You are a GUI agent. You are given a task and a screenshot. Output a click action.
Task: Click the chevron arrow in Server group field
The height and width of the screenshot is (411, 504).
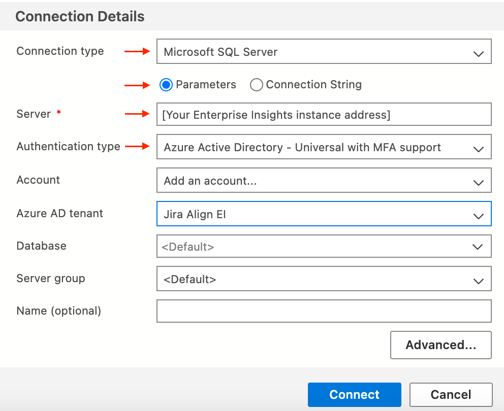[478, 281]
